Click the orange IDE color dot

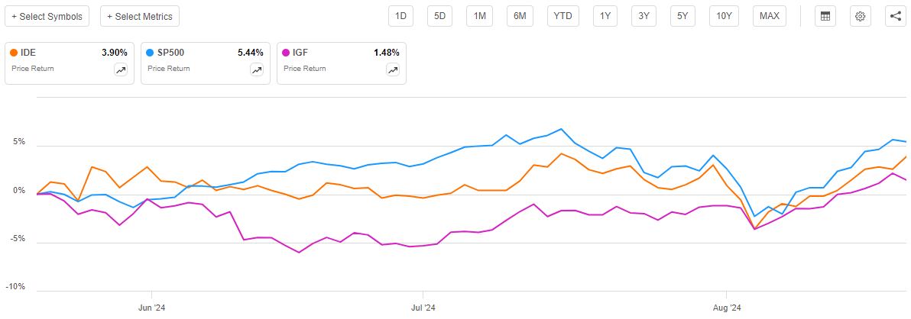pyautogui.click(x=15, y=53)
